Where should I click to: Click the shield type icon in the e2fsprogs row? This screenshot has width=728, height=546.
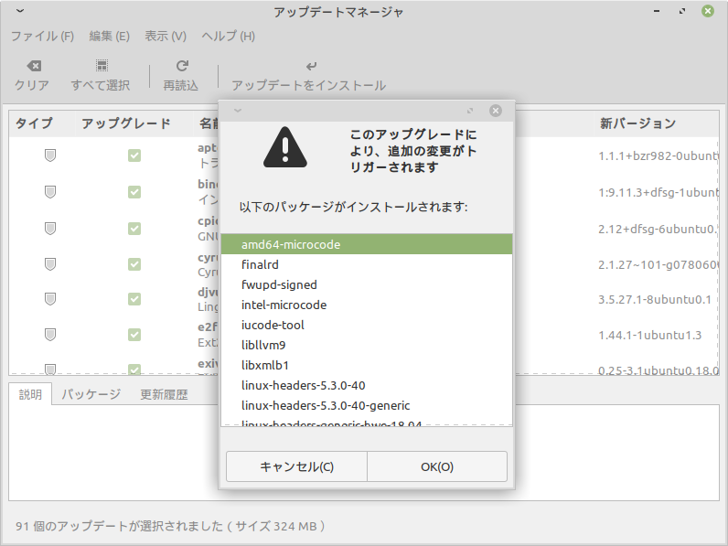point(50,335)
